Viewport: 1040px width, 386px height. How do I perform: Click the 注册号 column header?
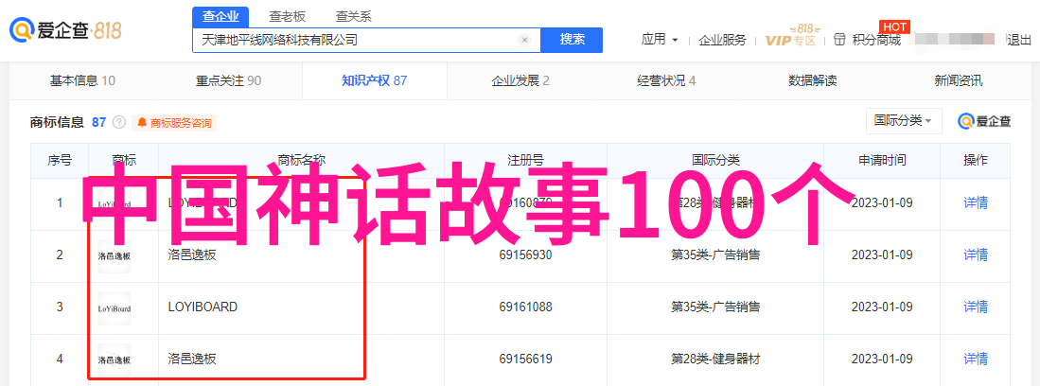(526, 161)
